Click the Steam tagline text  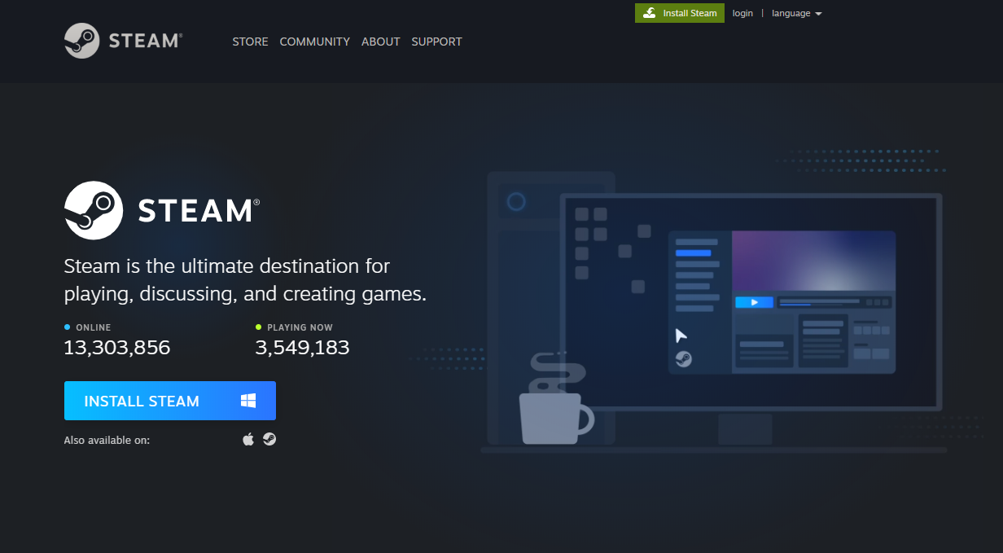point(245,280)
